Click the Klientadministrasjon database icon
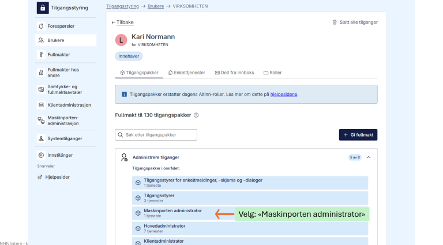443x245 pixels. pos(41,105)
